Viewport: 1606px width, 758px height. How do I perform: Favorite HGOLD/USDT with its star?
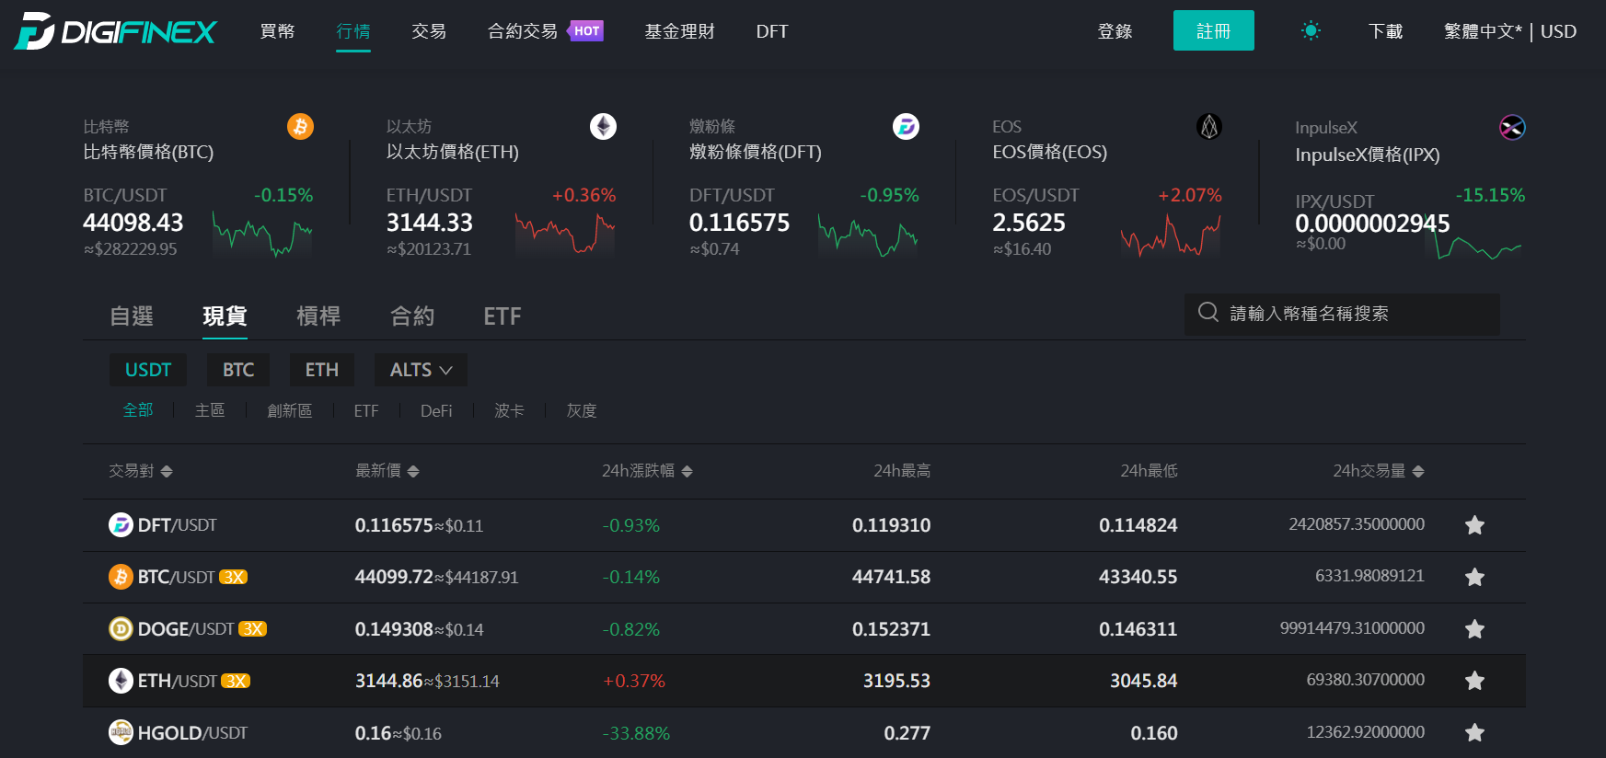coord(1474,733)
